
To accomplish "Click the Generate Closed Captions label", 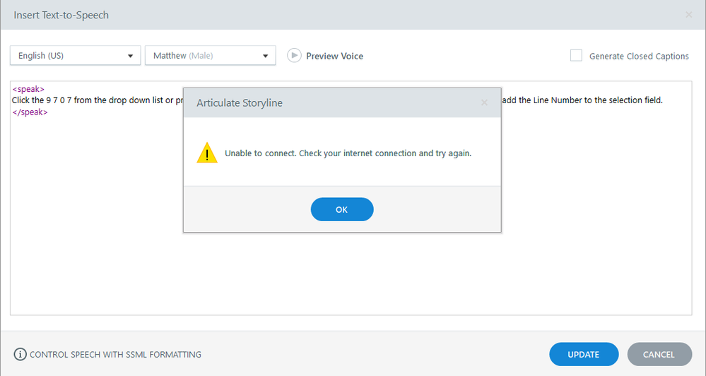I will pyautogui.click(x=639, y=57).
